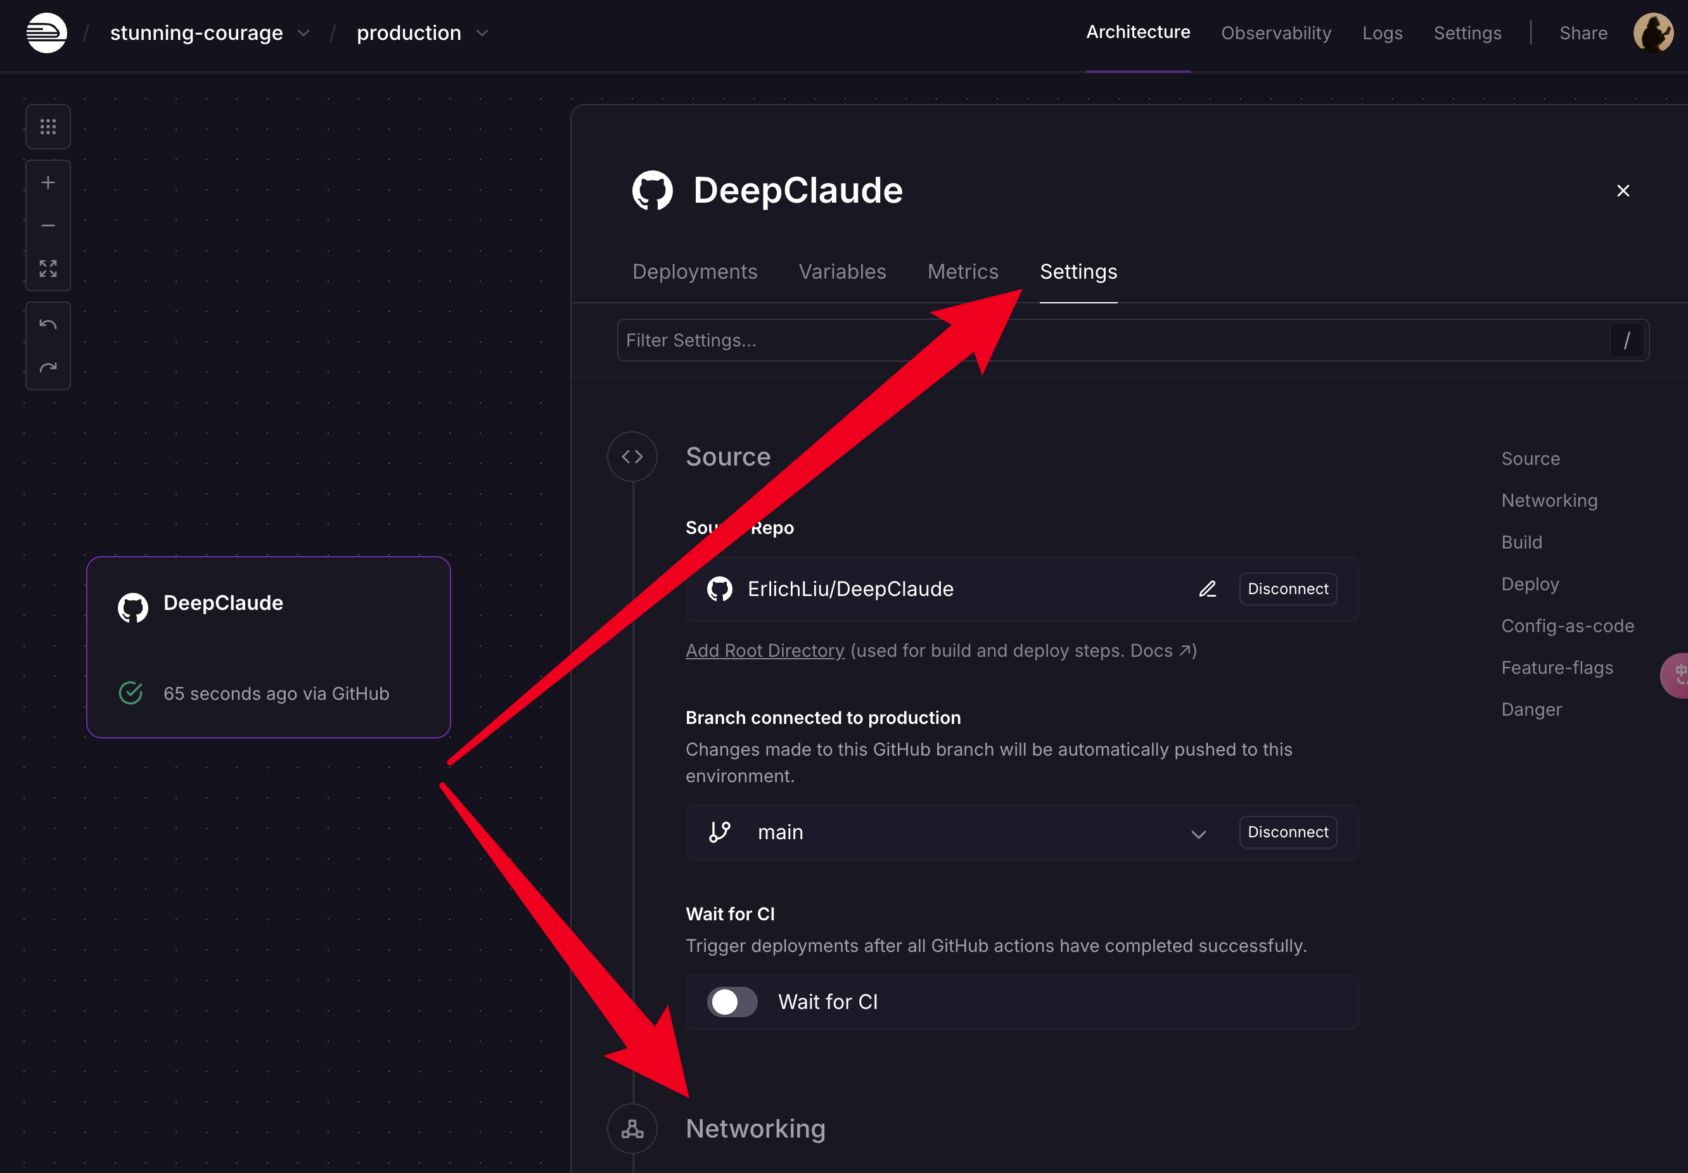
Task: Click the Networking section icon
Action: (x=632, y=1129)
